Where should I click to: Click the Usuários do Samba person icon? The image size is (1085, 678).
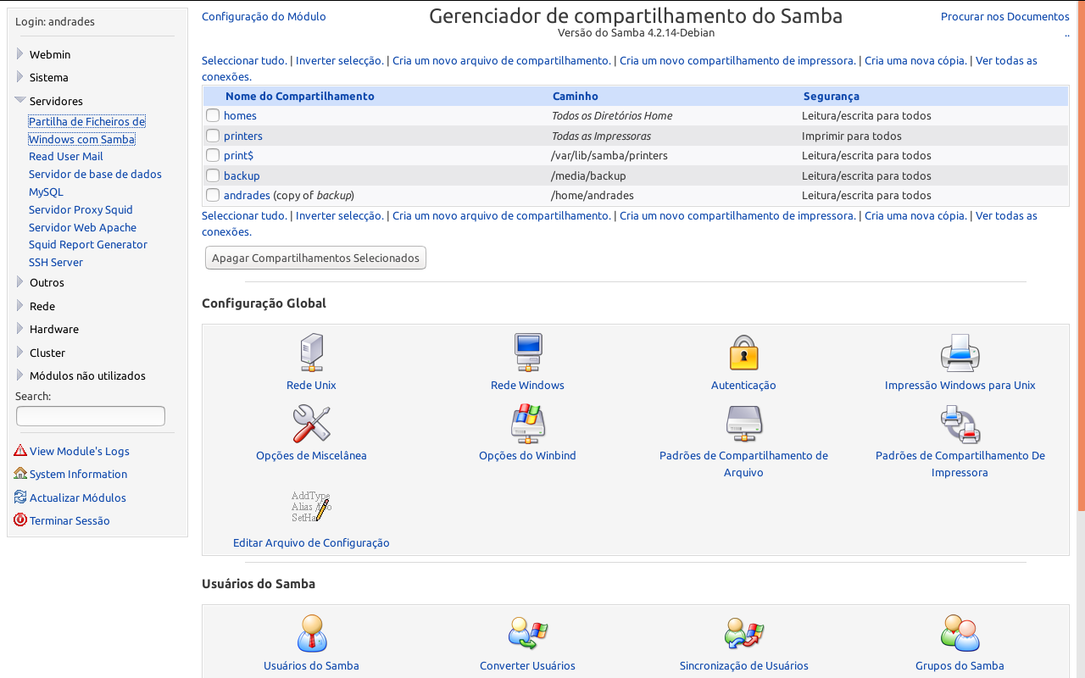tap(311, 634)
